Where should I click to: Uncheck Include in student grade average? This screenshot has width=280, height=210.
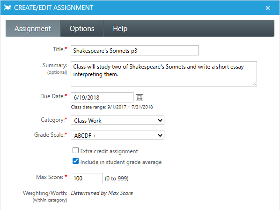point(75,161)
